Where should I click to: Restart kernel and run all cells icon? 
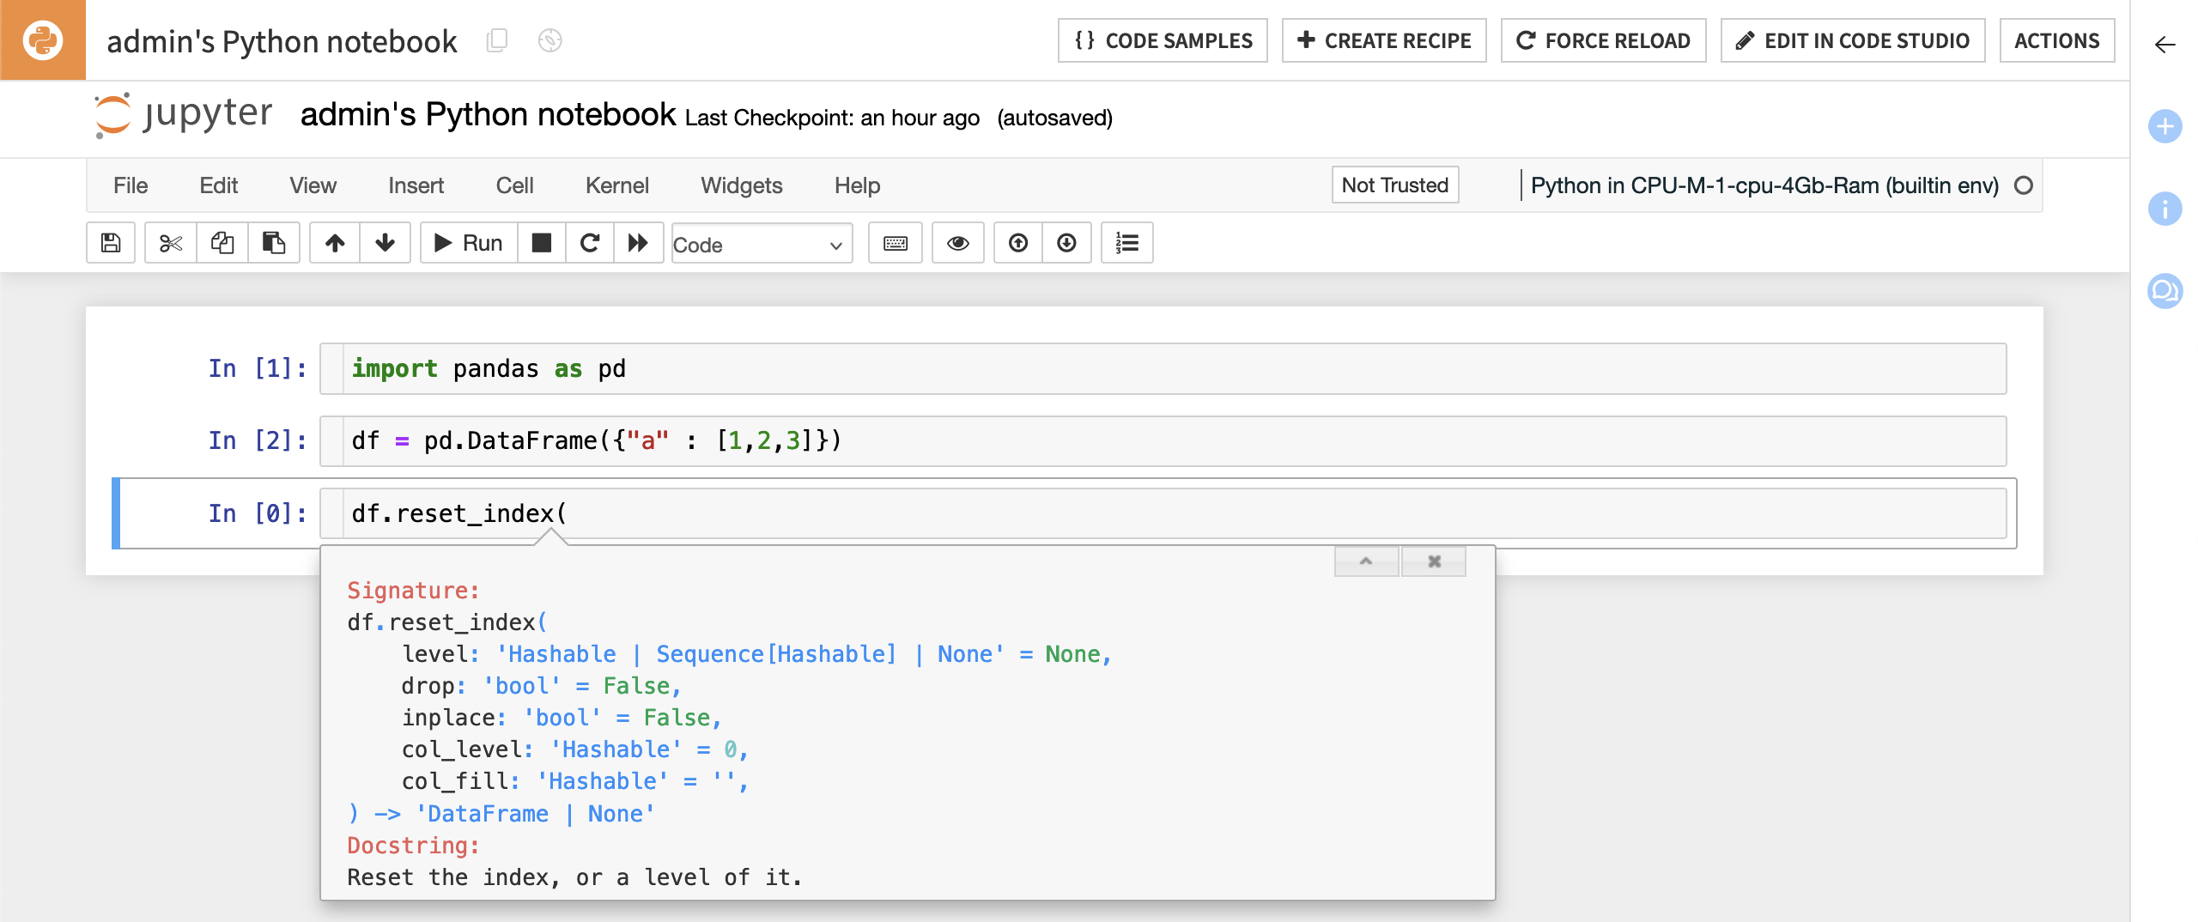(x=639, y=243)
